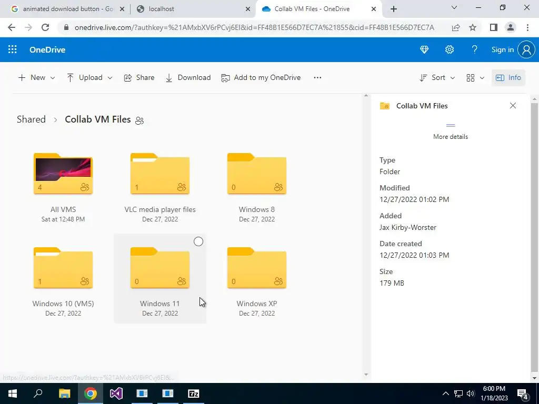This screenshot has height=404, width=539.
Task: Open OneDrive settings gear
Action: click(450, 49)
